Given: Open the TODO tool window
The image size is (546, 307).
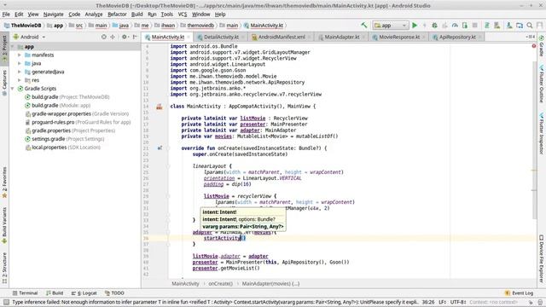Looking at the screenshot, I should click(114, 293).
